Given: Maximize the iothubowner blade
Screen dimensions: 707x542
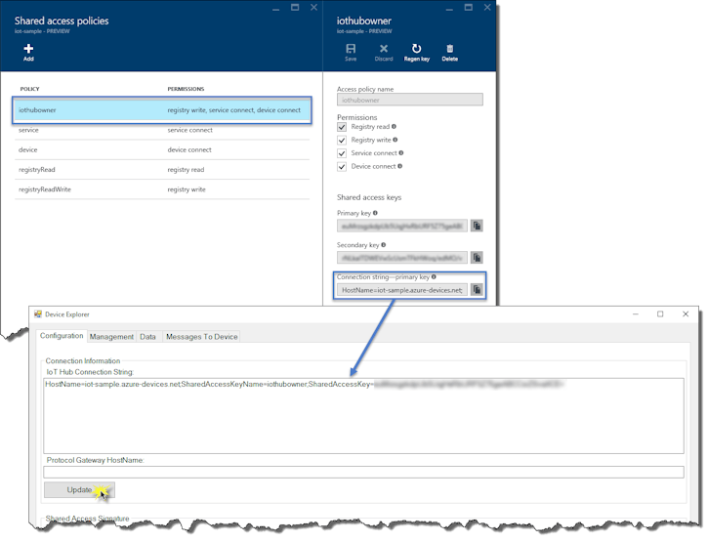Looking at the screenshot, I should (x=469, y=7).
